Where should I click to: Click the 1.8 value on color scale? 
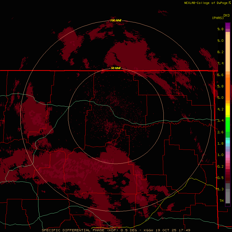pyautogui.click(x=220, y=144)
